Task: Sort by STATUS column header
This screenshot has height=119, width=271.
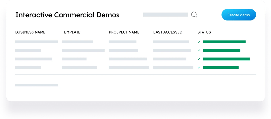Action: click(x=204, y=32)
